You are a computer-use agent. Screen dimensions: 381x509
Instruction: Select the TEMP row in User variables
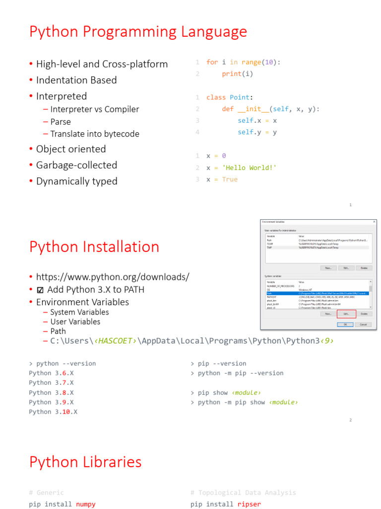coord(318,244)
